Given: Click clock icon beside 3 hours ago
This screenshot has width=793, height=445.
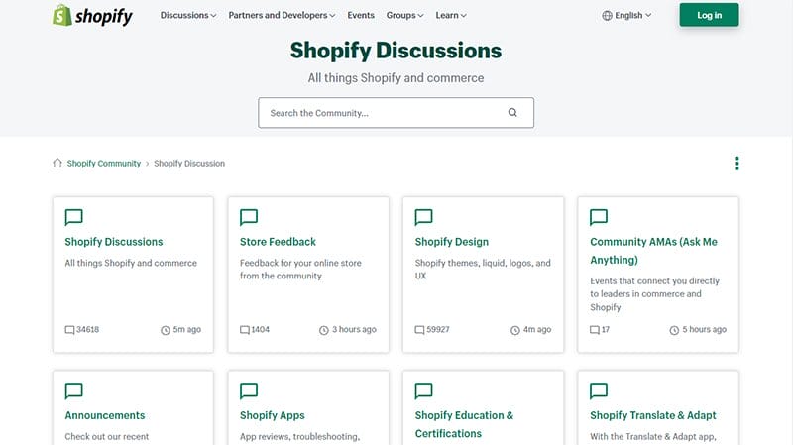Looking at the screenshot, I should [x=324, y=330].
